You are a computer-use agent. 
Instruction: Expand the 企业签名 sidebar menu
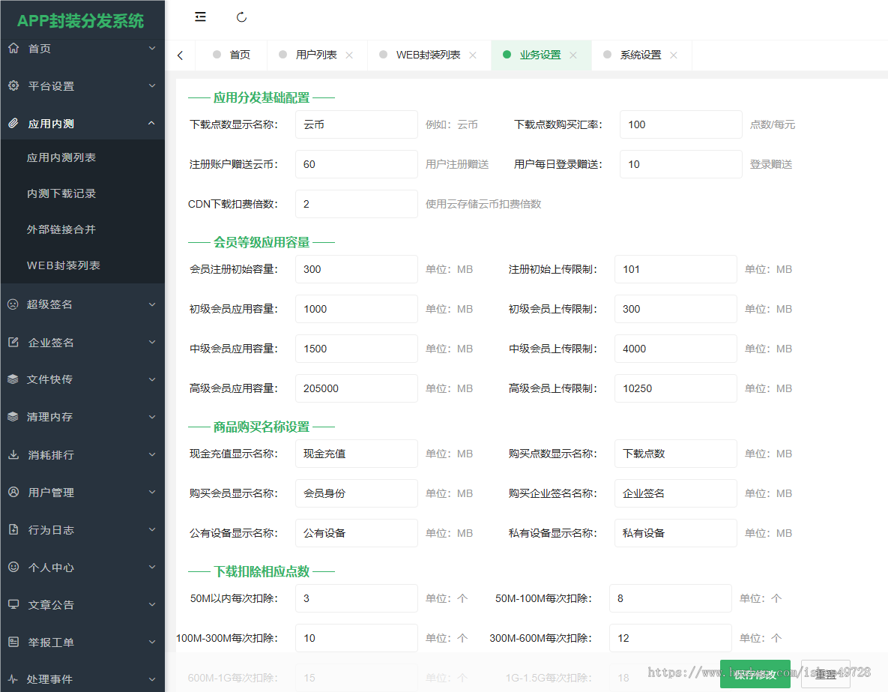82,342
